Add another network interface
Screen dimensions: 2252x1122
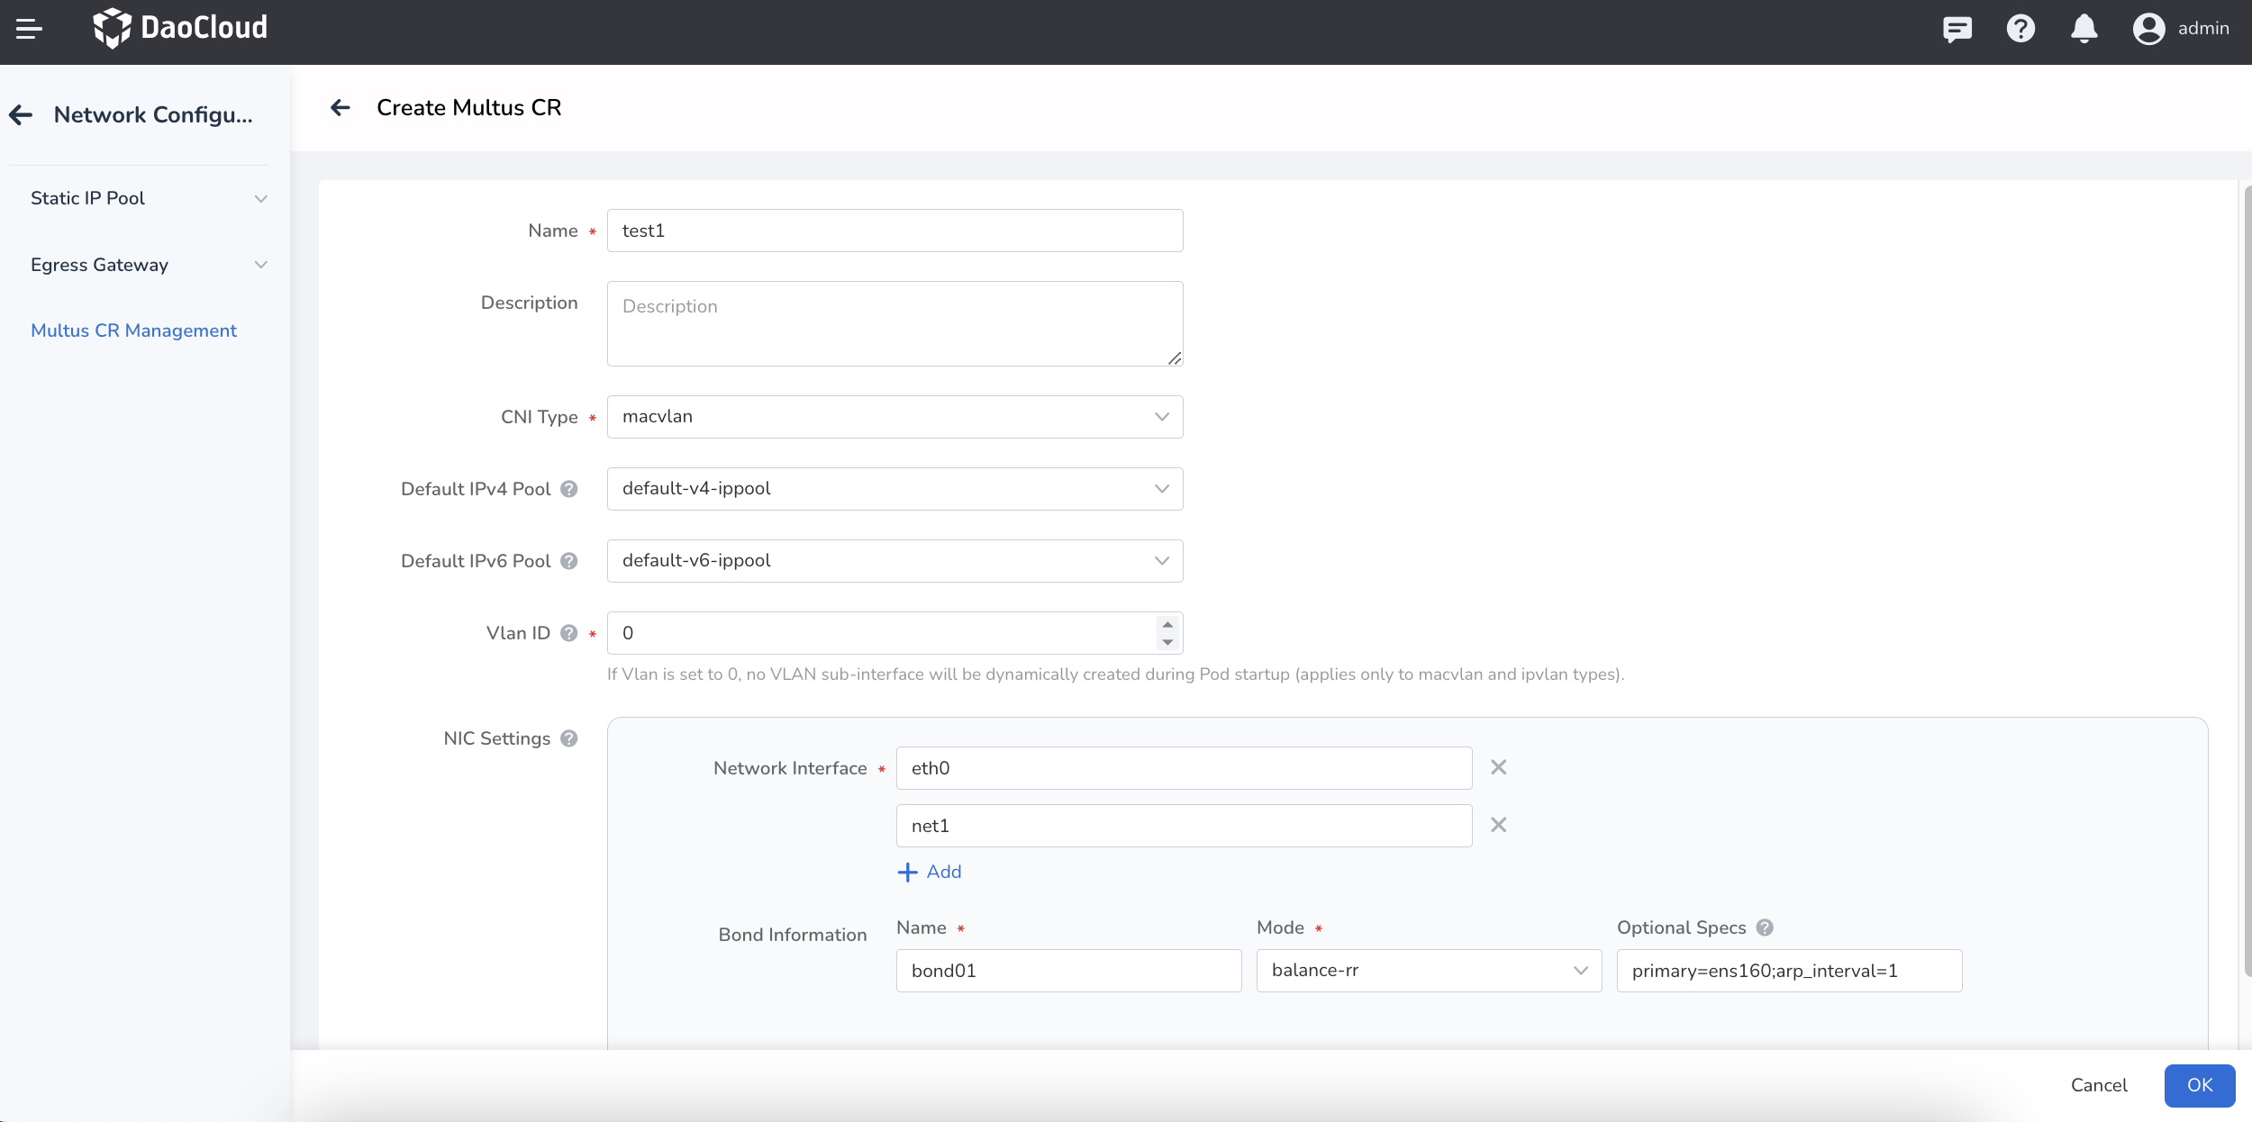931,872
